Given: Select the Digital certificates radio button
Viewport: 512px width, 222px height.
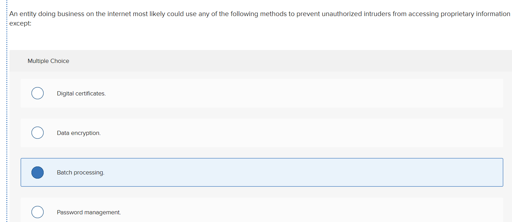Looking at the screenshot, I should pyautogui.click(x=37, y=93).
